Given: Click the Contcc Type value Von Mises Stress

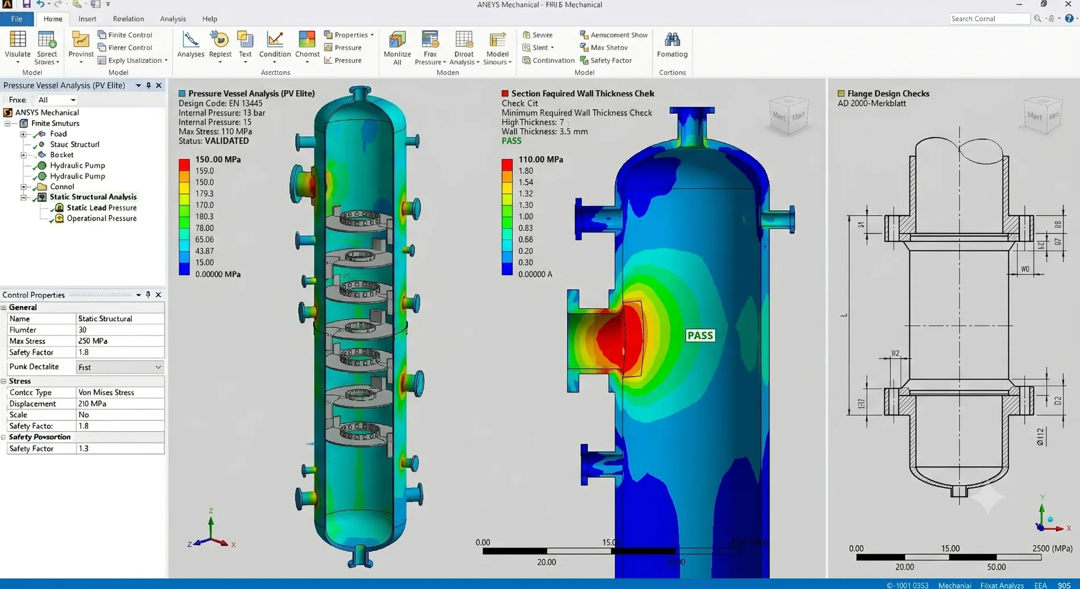Looking at the screenshot, I should [x=120, y=393].
